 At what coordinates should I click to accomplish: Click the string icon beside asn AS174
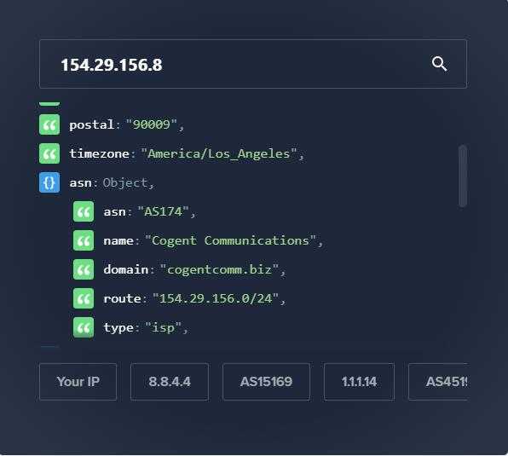click(84, 211)
